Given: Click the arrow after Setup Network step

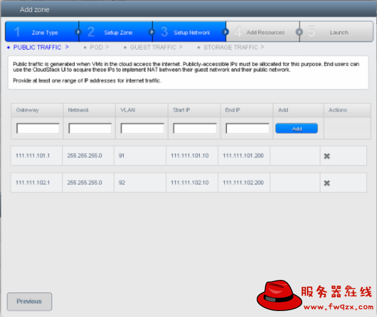Looking at the screenshot, I should click(225, 32).
